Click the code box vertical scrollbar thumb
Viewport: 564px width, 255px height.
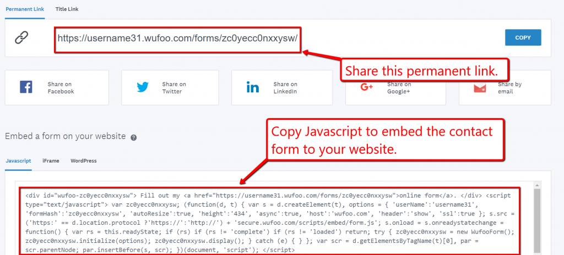[x=537, y=220]
